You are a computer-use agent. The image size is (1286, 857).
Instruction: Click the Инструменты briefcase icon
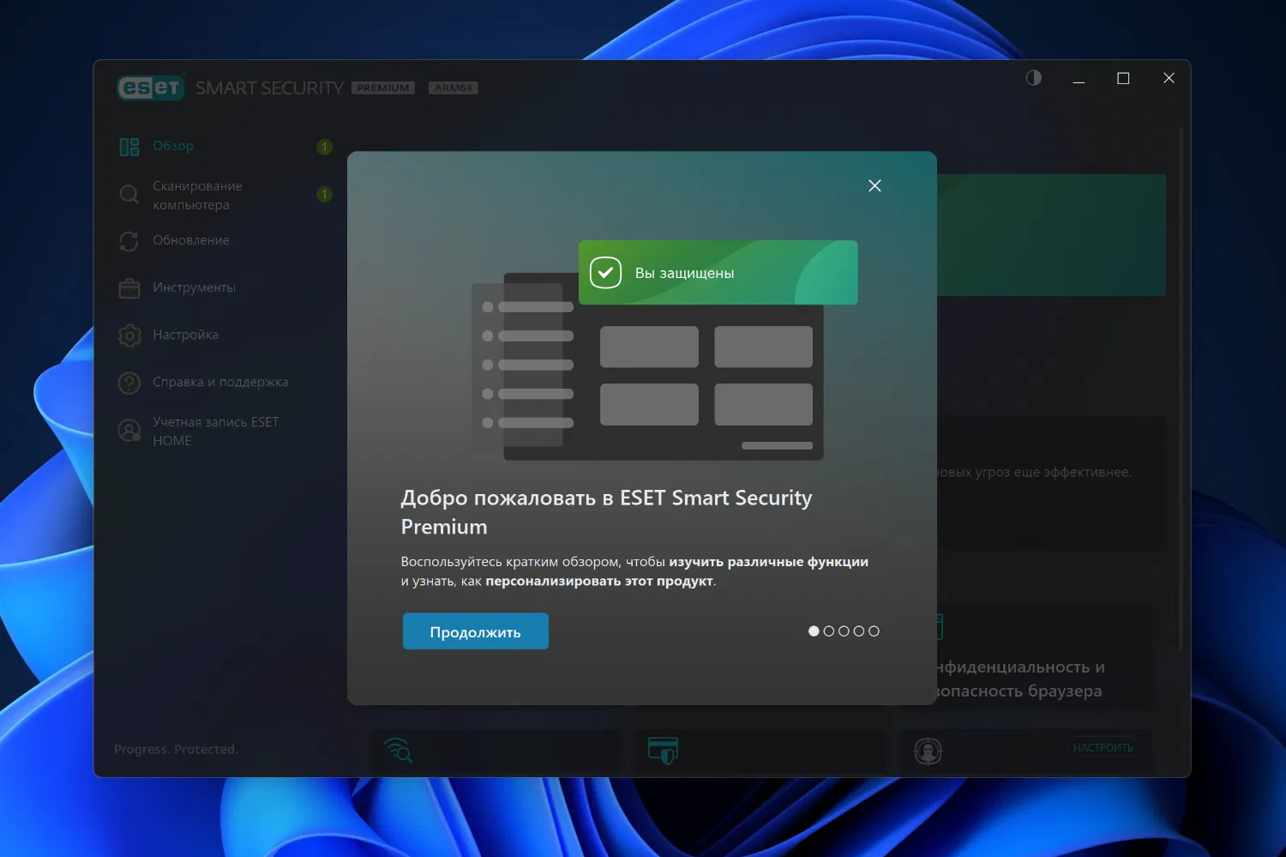point(129,288)
